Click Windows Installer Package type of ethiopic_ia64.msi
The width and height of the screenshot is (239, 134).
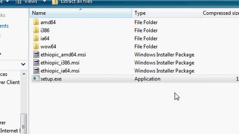164,71
